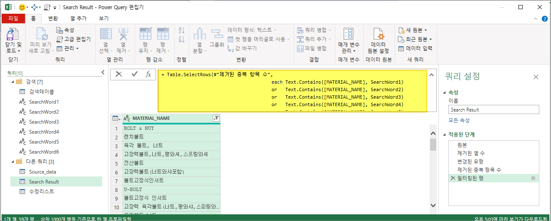Click the ABC type icon in MATERIAL_NAME header

click(x=127, y=118)
